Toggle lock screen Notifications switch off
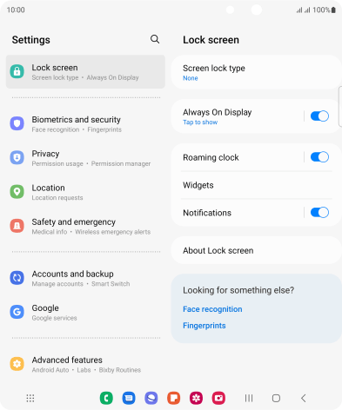Viewport: 342px width, 410px height. click(x=319, y=213)
